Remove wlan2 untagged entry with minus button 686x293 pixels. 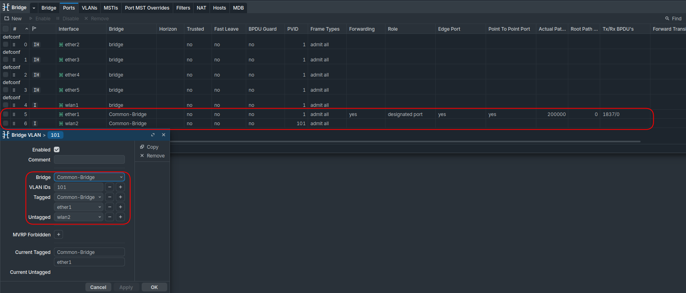tap(110, 217)
